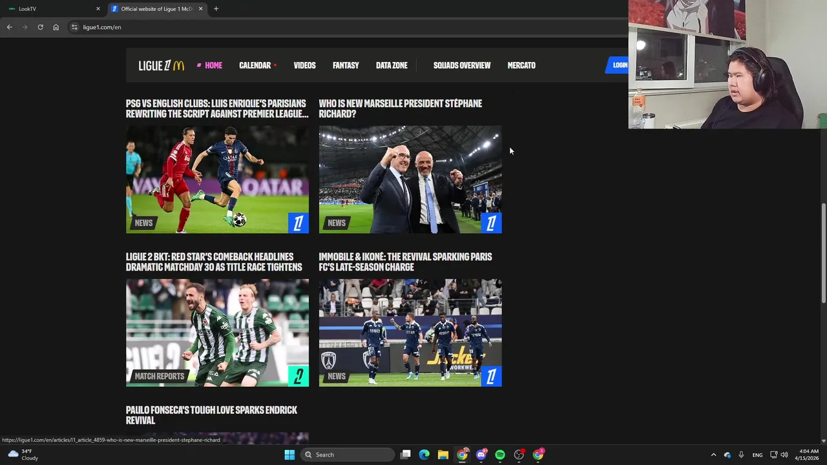Viewport: 827px width, 465px height.
Task: Click MATCH REPORTS tag on Red Star image
Action: pos(159,376)
